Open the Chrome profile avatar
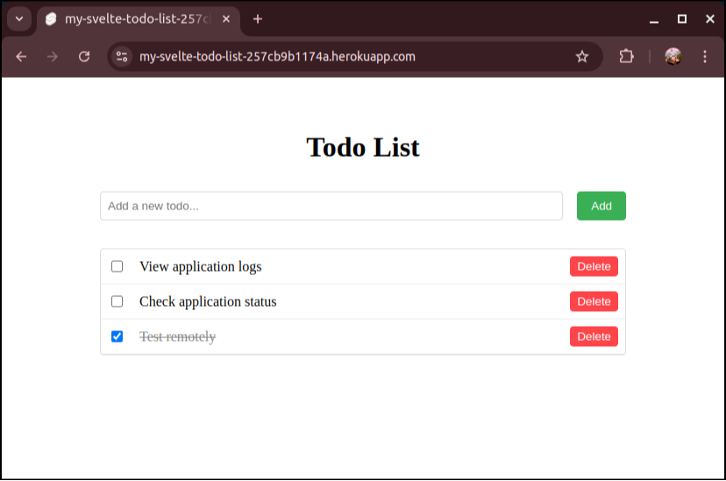This screenshot has width=726, height=481. (x=673, y=56)
